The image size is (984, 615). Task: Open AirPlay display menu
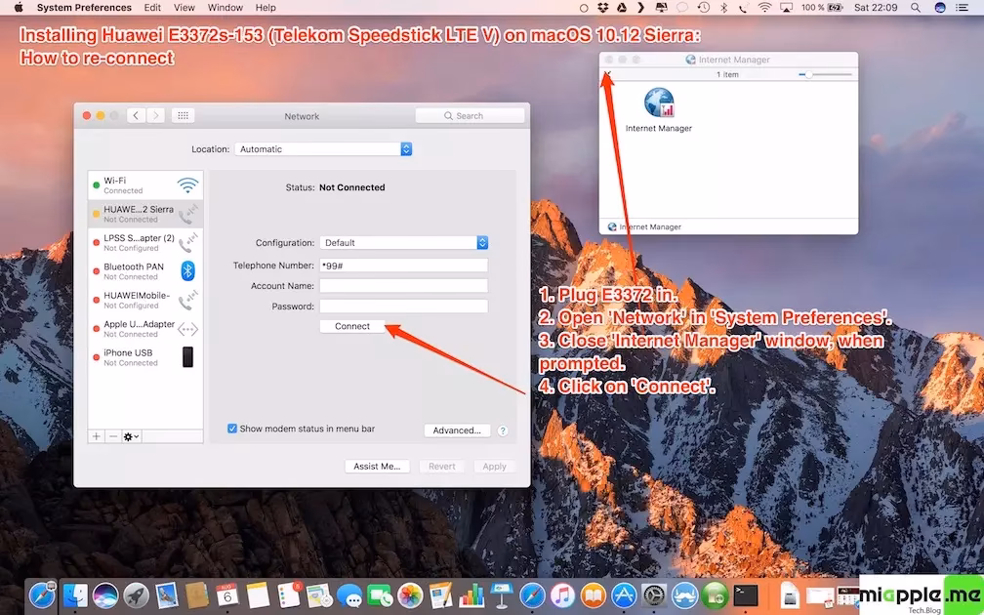[x=786, y=8]
